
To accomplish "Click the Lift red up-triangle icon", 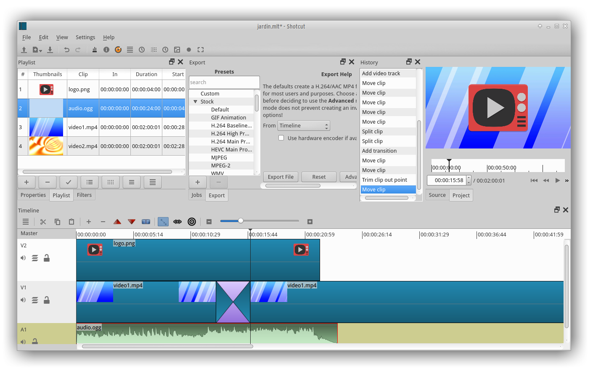I will point(117,222).
